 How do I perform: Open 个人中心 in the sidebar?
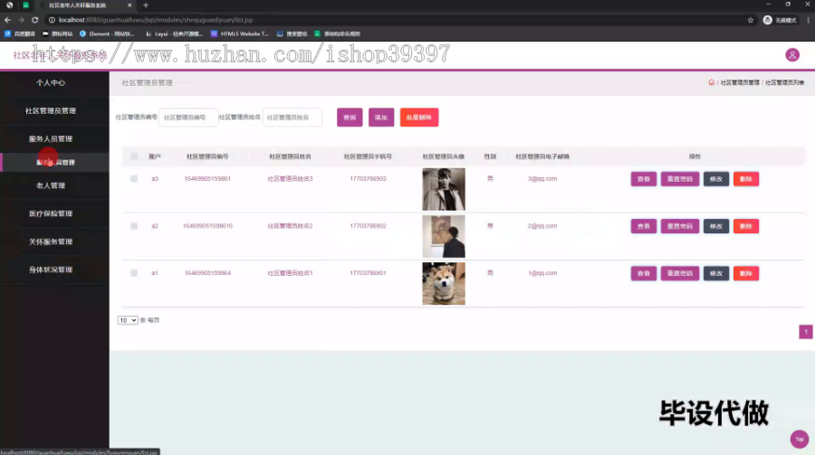(51, 82)
